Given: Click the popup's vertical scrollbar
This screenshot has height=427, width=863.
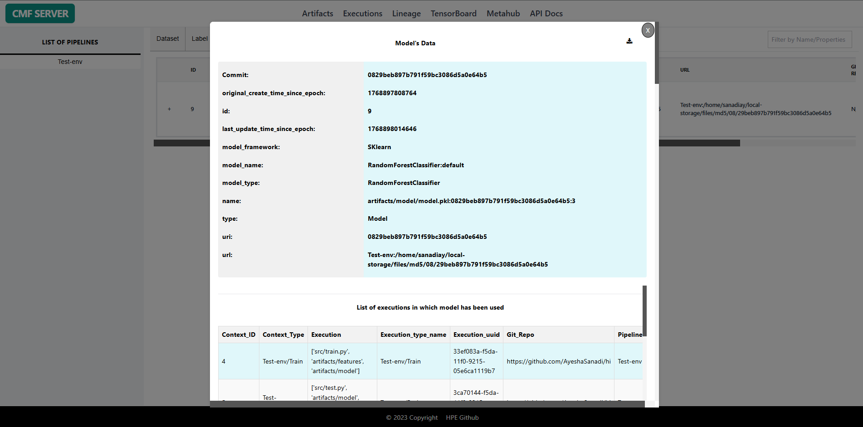Looking at the screenshot, I should 657,54.
